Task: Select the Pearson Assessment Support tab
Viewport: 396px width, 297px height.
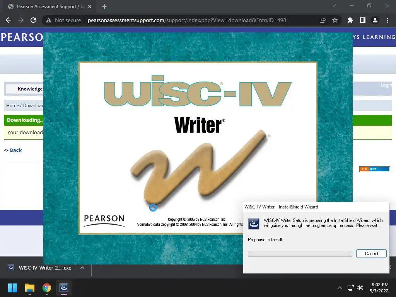Action: pyautogui.click(x=50, y=7)
